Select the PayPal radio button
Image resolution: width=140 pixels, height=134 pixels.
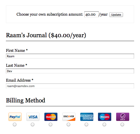pos(15,125)
